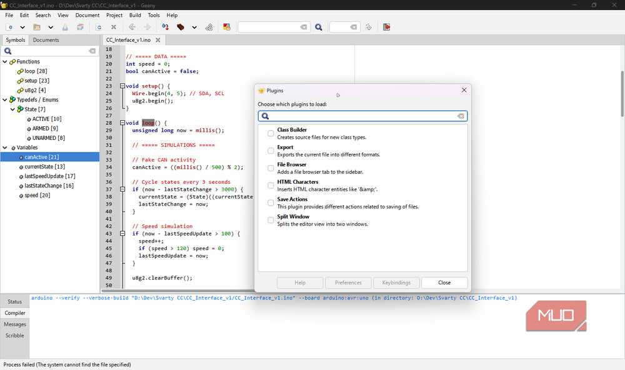
Task: Click the Save file toolbar icon
Action: (65, 27)
